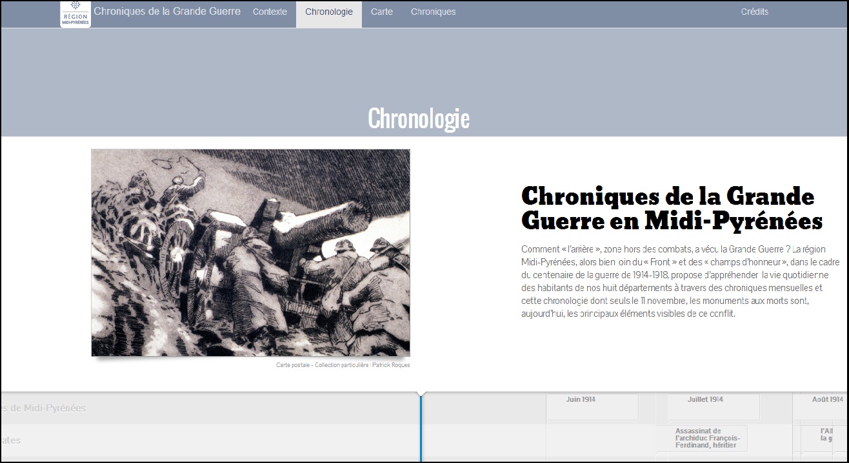Click the timeline row label ending 'de Midi-Pyrénées'
This screenshot has height=463, width=849.
[x=43, y=408]
